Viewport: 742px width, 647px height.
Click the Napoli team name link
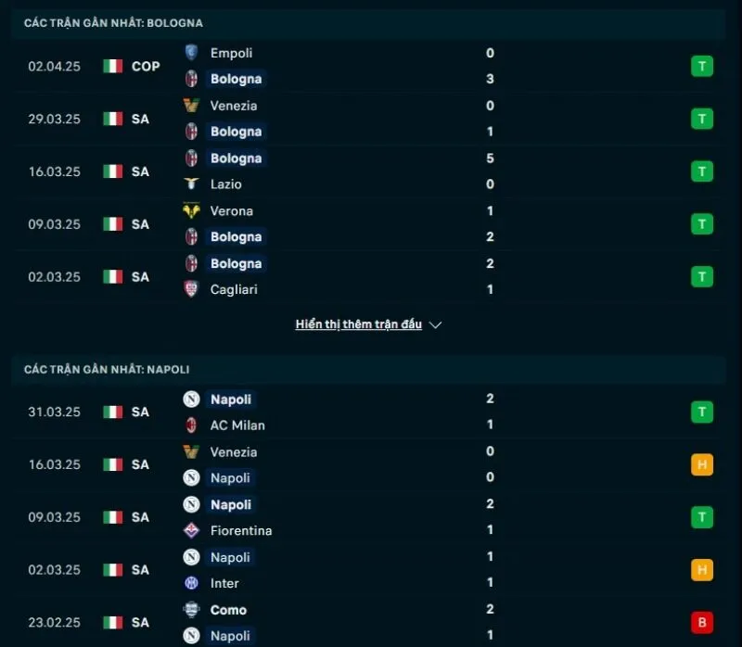[x=230, y=400]
